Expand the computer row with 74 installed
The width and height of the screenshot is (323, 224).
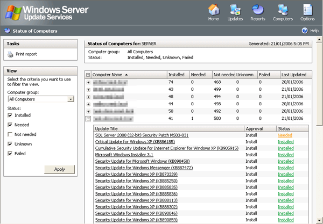click(x=88, y=82)
